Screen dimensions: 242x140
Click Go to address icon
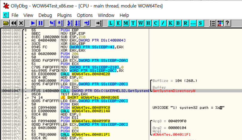point(99,23)
